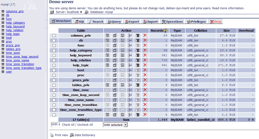259x139 pixels.
Task: Drop the proc table red X
Action: pos(145,75)
